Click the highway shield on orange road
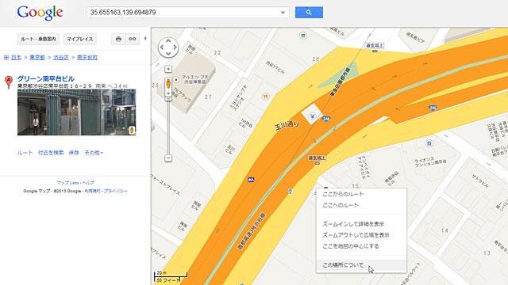 point(251,180)
